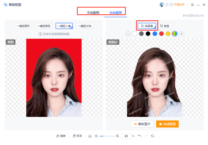Image resolution: width=208 pixels, height=145 pixels.
Task: Click the zoom percentage field showing 61
Action: (126, 136)
